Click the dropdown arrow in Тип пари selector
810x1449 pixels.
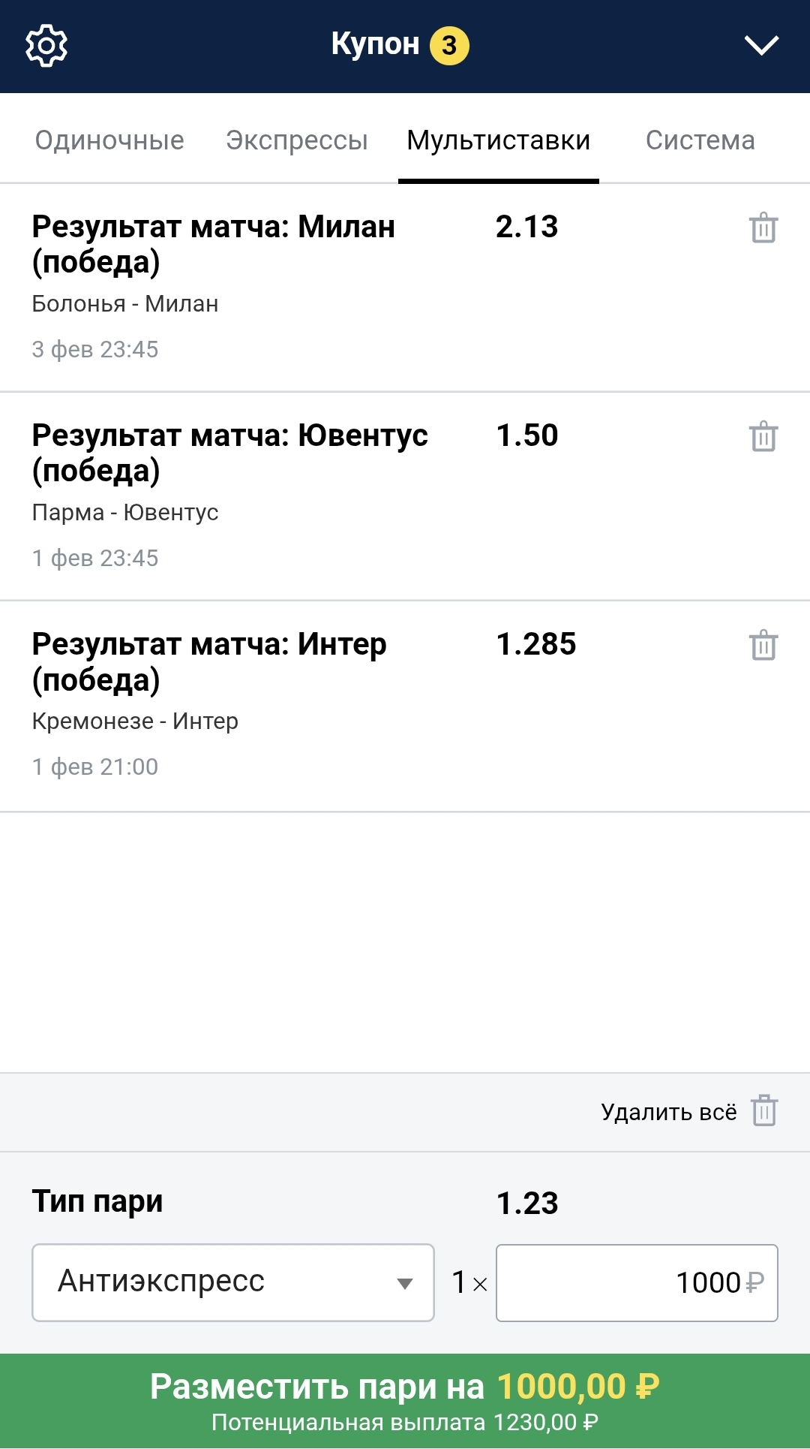(405, 1283)
